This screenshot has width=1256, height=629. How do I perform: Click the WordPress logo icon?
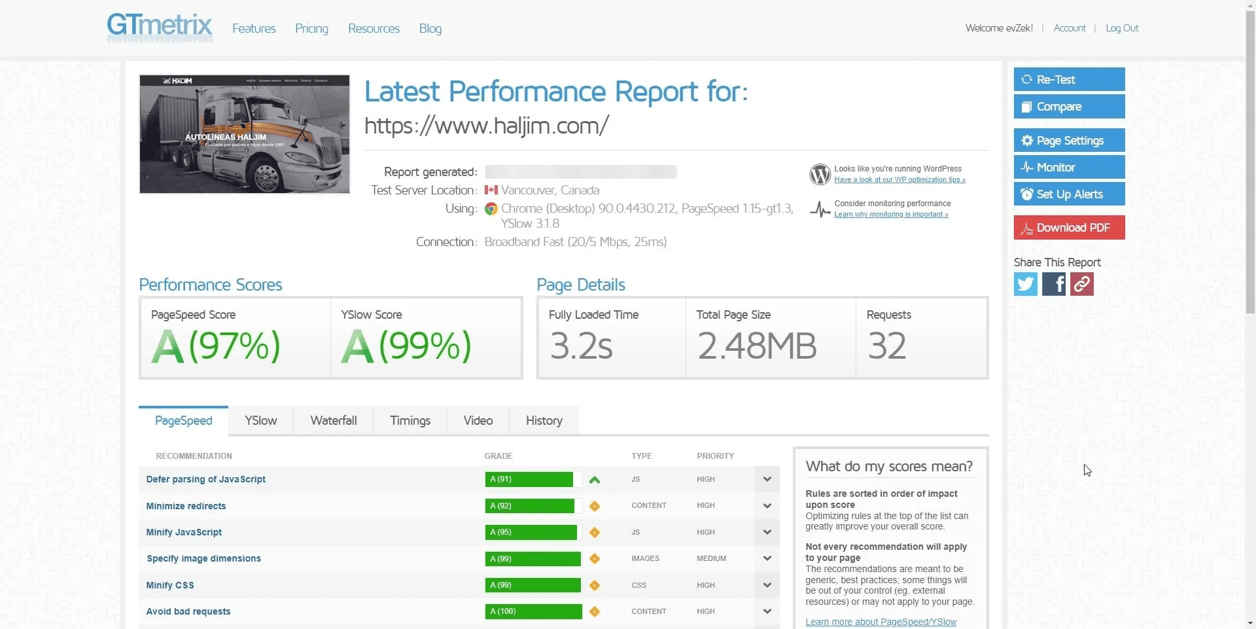point(820,174)
